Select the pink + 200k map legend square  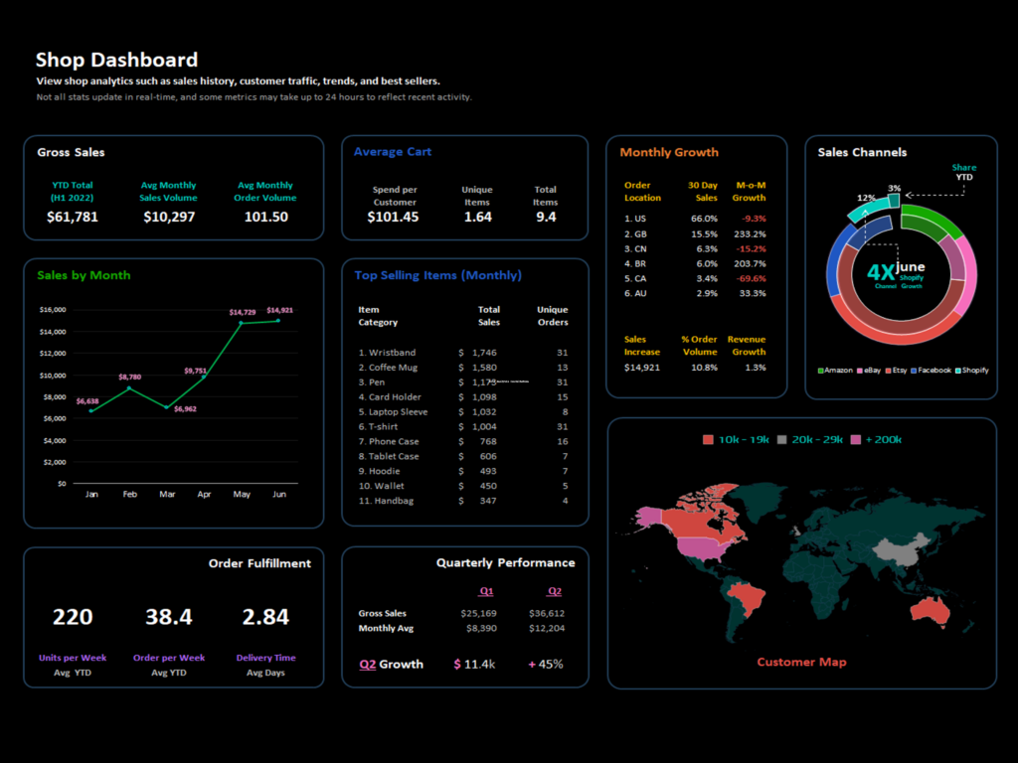coord(856,440)
